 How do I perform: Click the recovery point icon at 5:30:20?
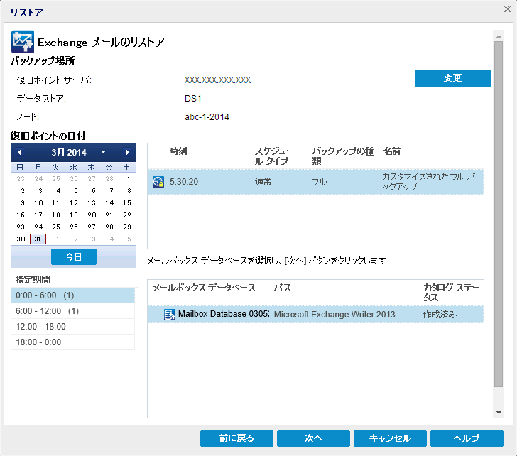coord(158,182)
